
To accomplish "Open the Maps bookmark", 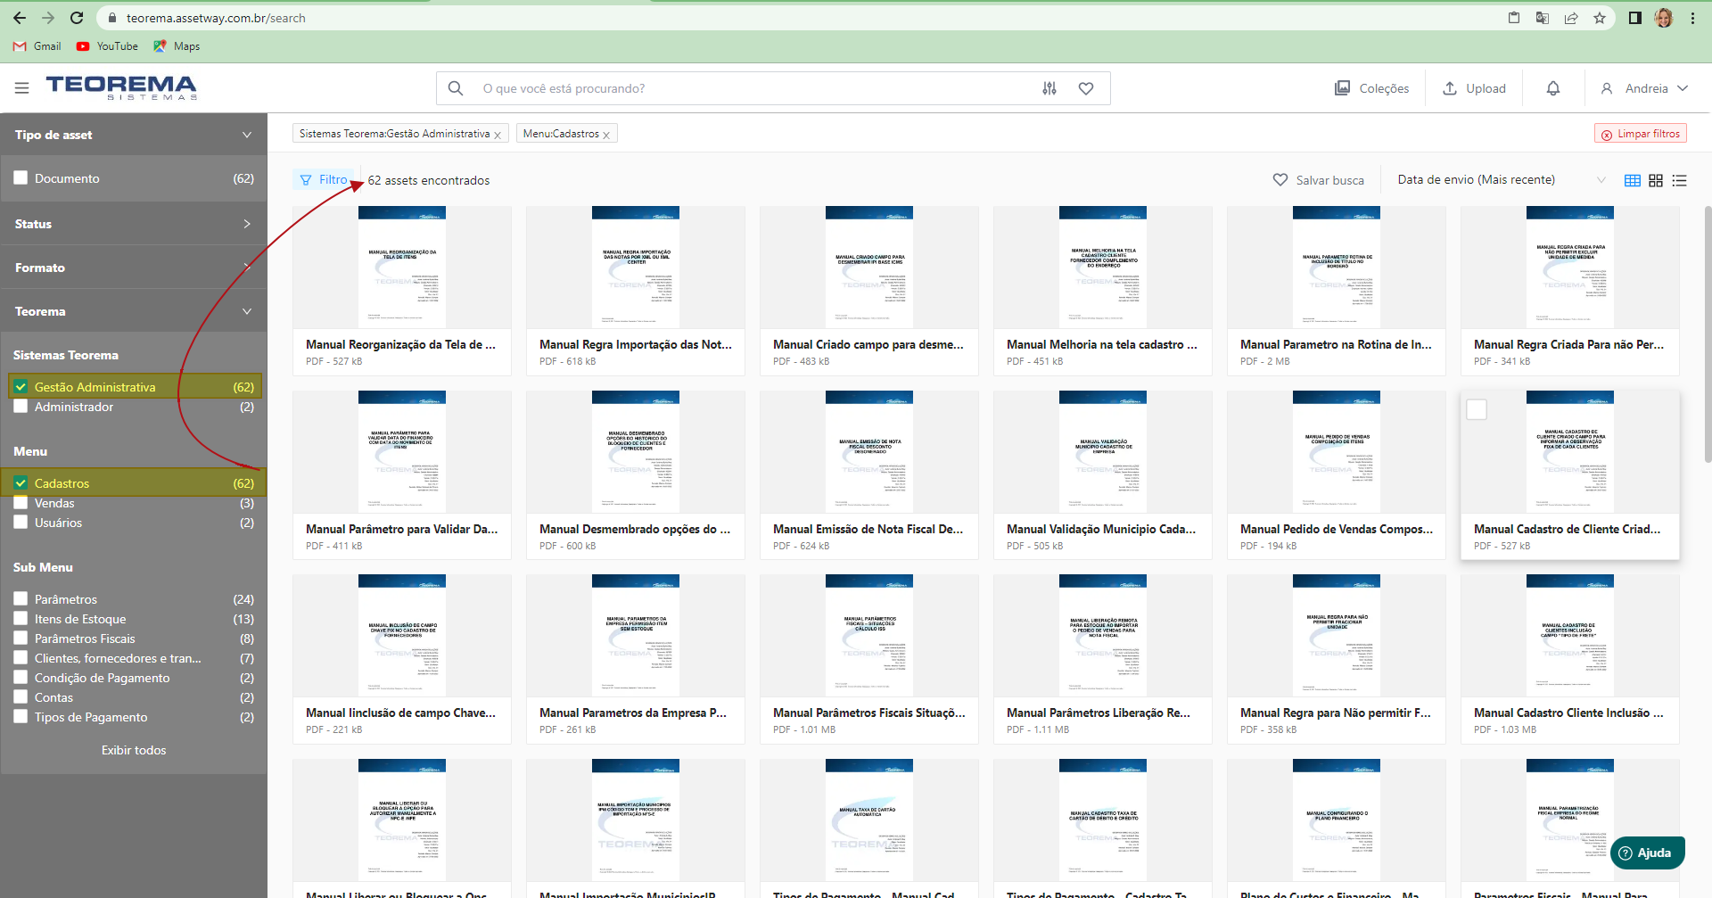I will (x=177, y=46).
